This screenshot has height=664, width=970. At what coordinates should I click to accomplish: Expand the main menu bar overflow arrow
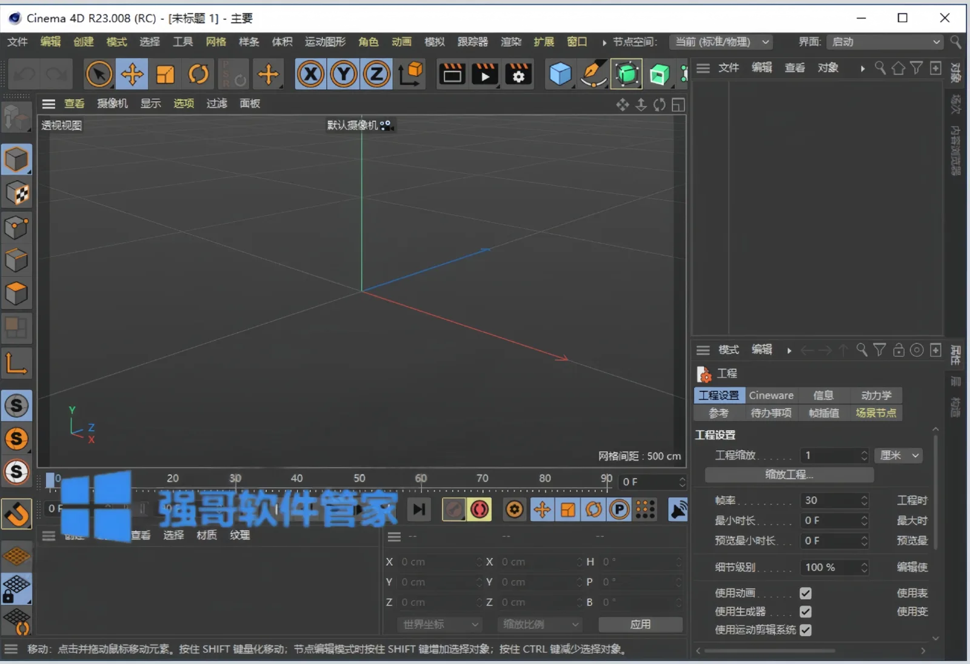(x=604, y=42)
